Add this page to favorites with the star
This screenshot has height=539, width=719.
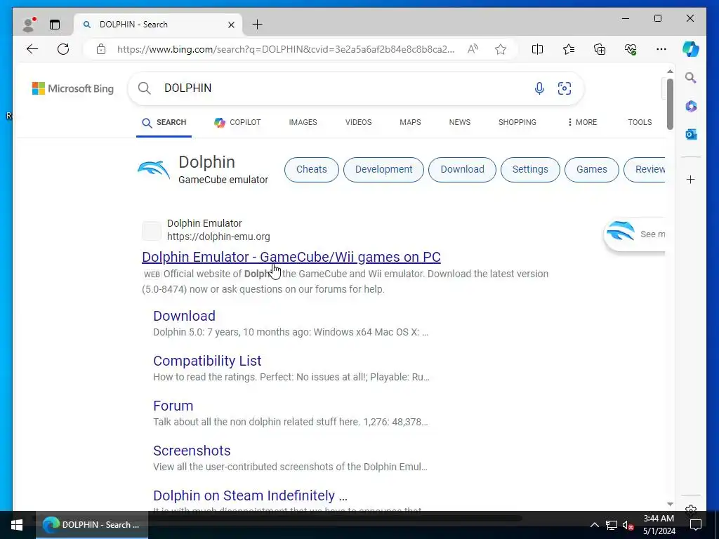500,49
